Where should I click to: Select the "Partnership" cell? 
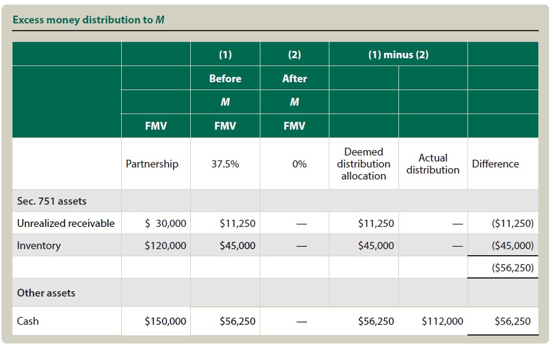(152, 164)
